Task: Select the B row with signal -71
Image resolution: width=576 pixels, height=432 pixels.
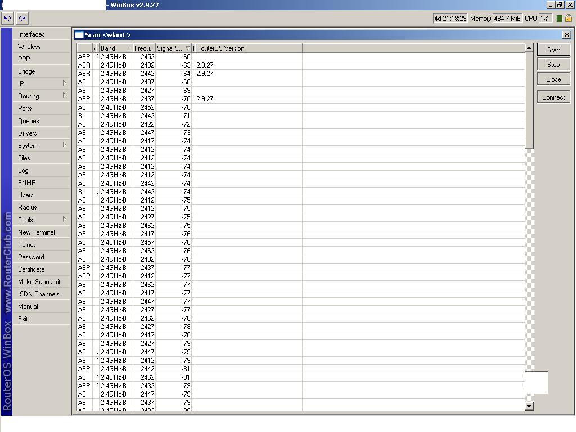Action: (300, 116)
